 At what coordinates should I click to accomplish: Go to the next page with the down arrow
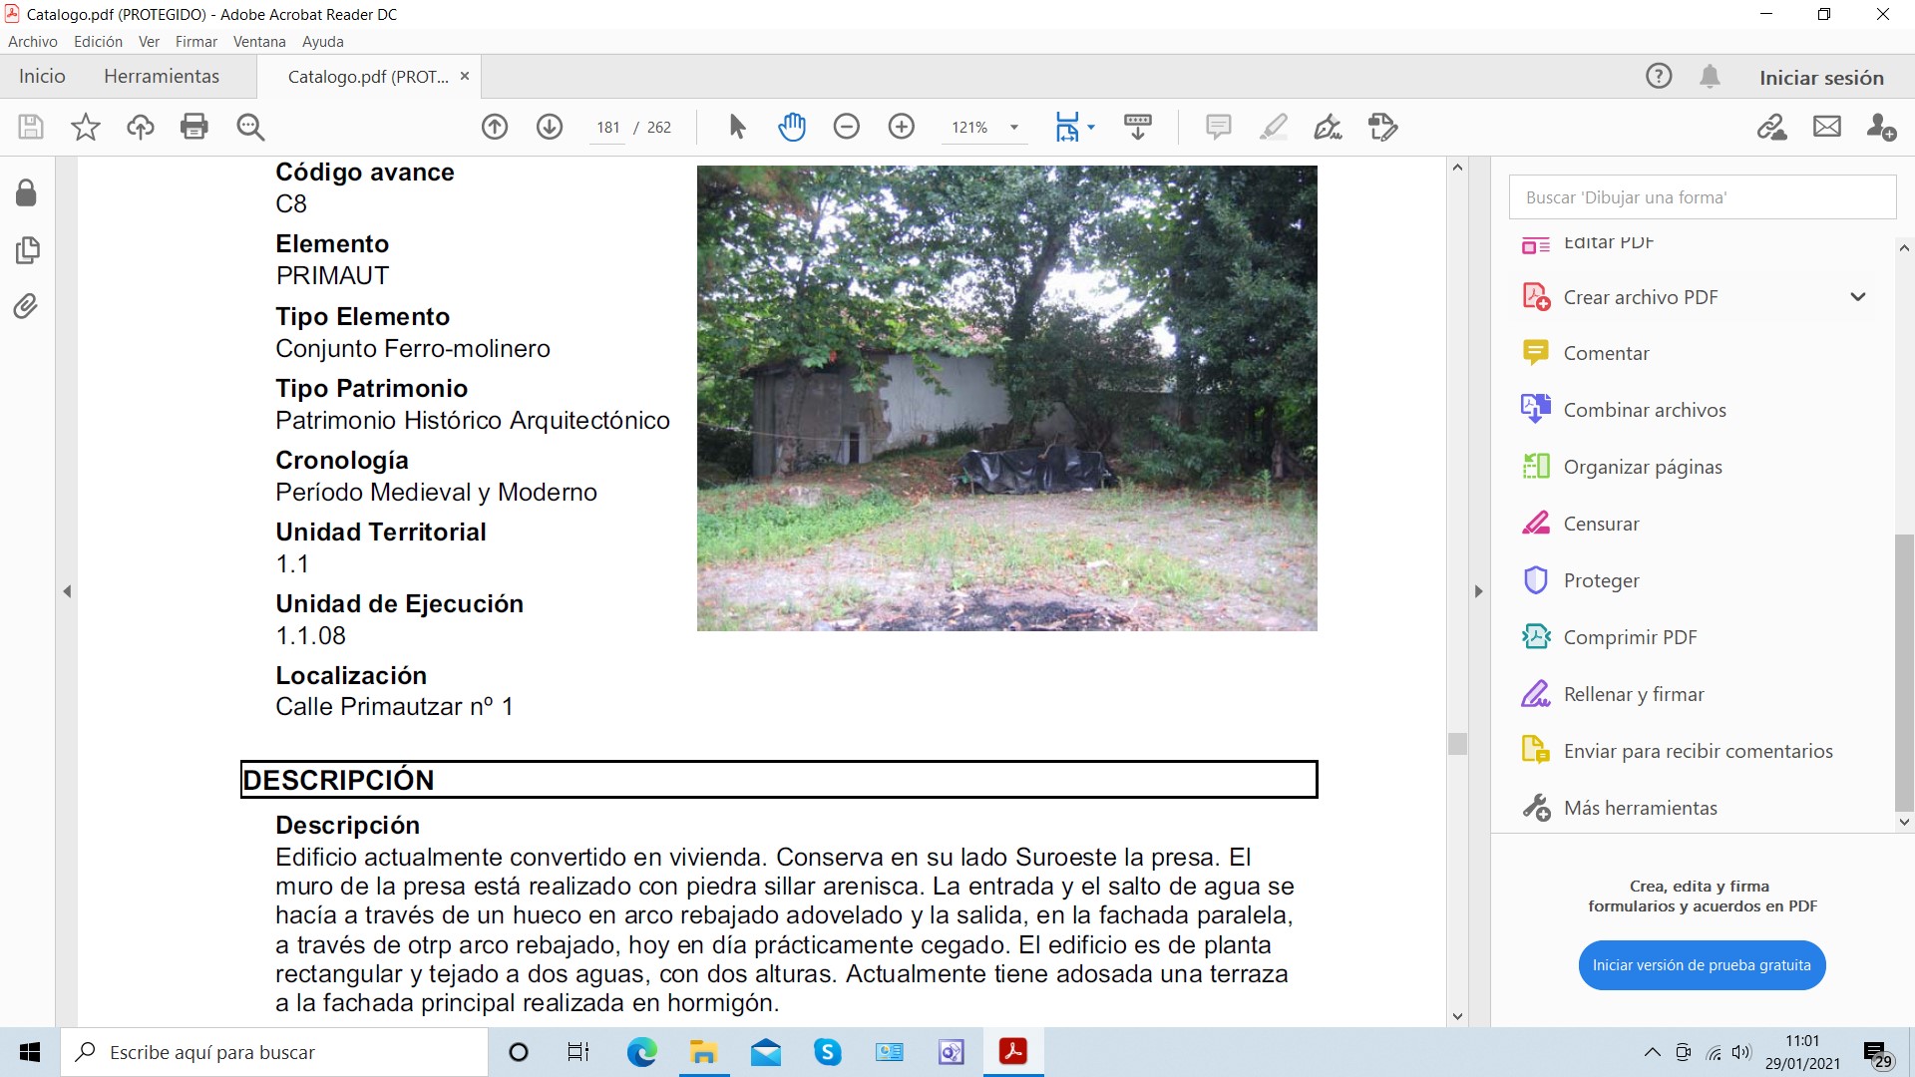coord(550,127)
